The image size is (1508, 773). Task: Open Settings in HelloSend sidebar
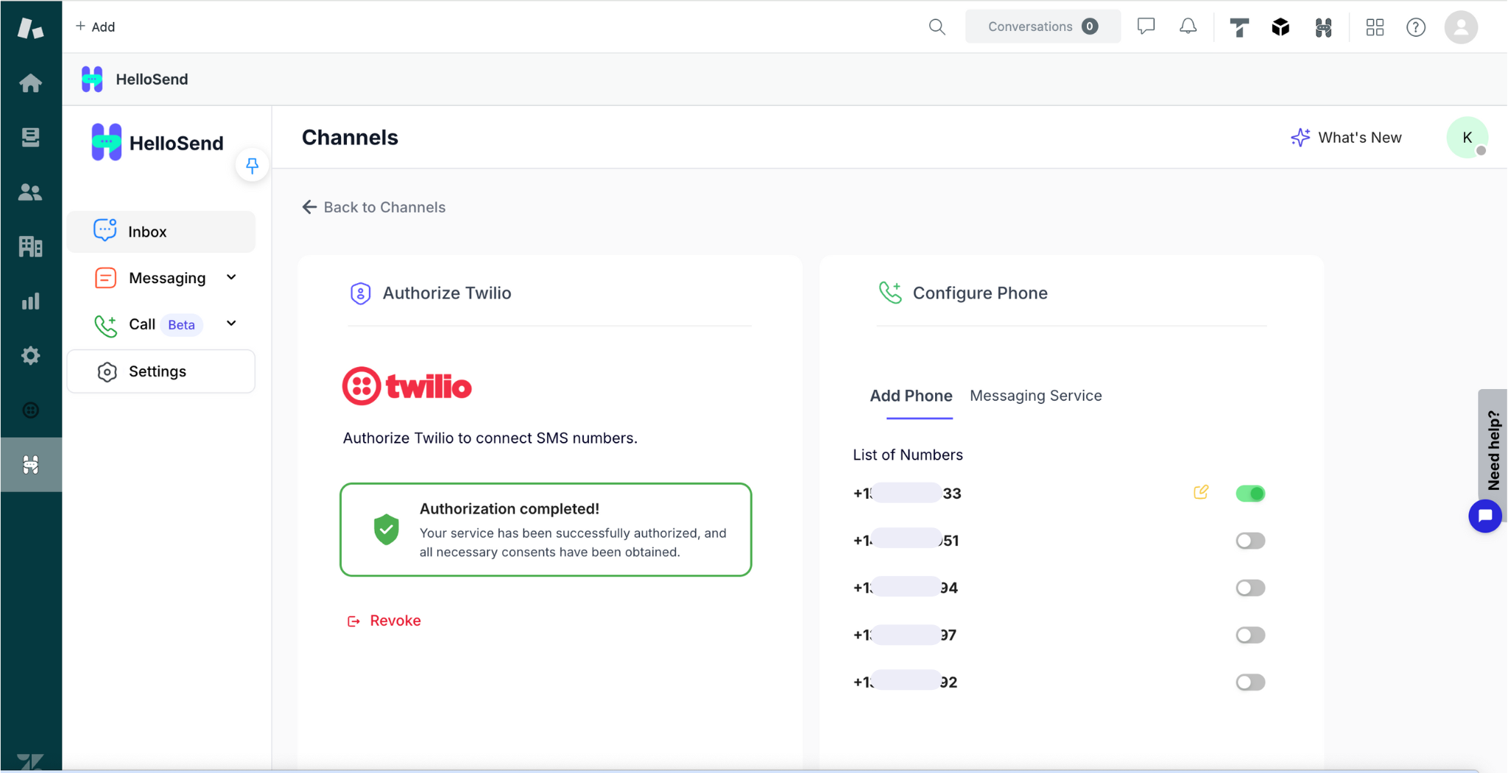161,371
